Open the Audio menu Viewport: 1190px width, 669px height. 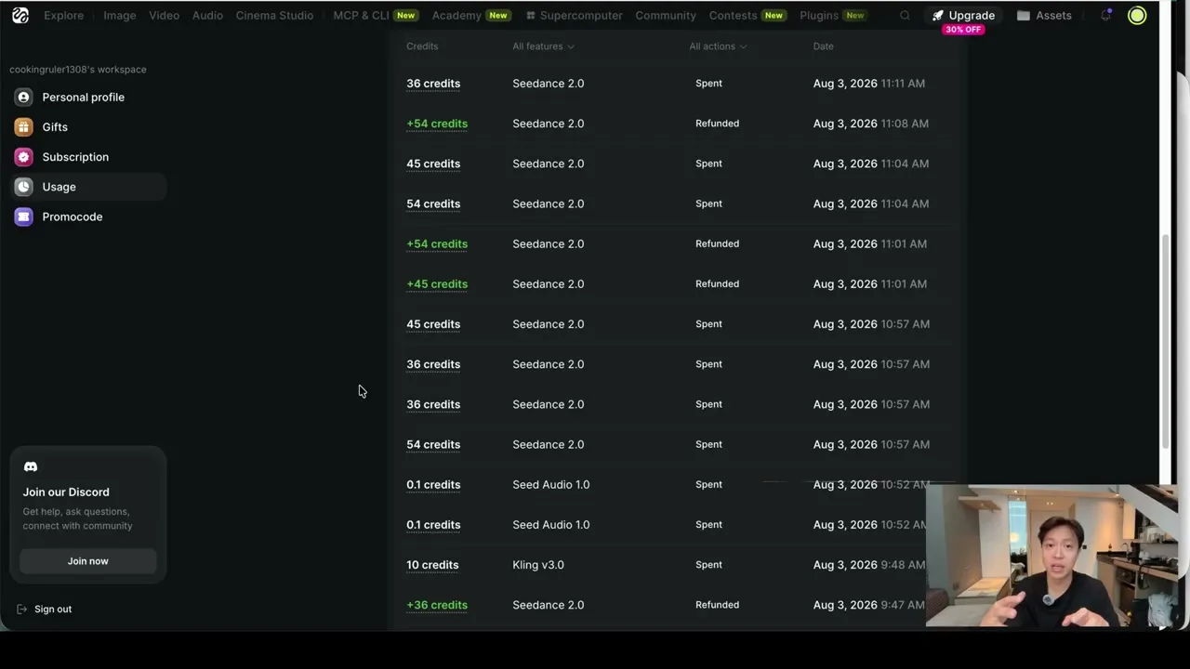click(x=207, y=16)
